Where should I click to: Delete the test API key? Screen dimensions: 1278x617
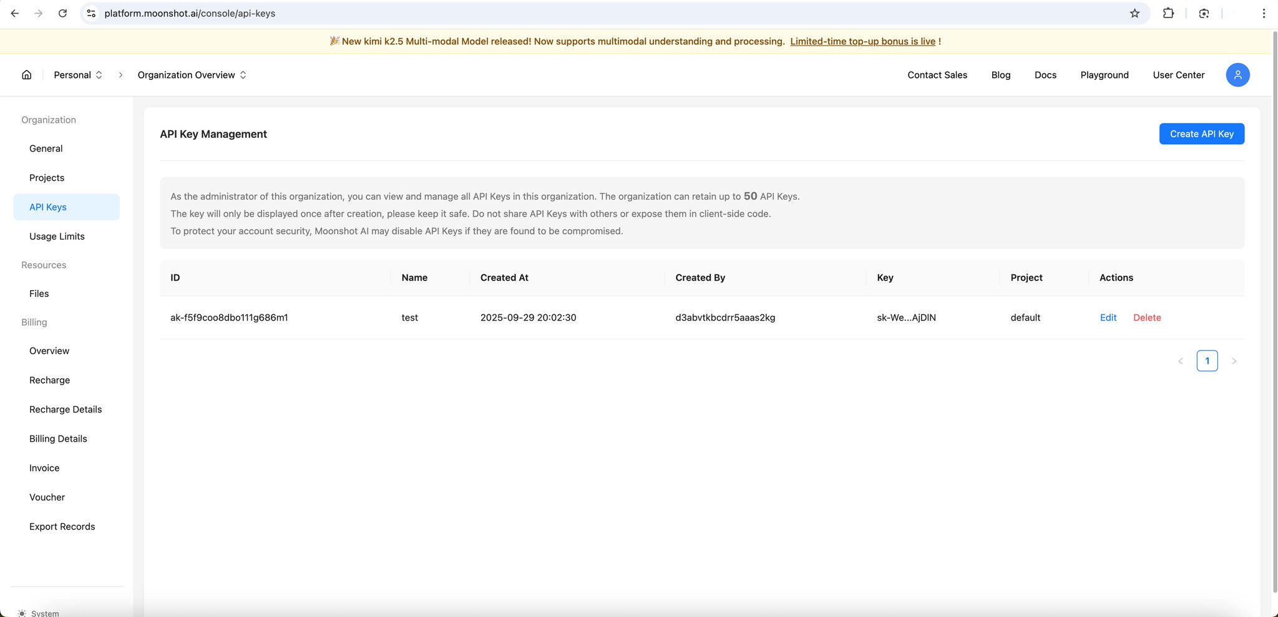click(1147, 318)
